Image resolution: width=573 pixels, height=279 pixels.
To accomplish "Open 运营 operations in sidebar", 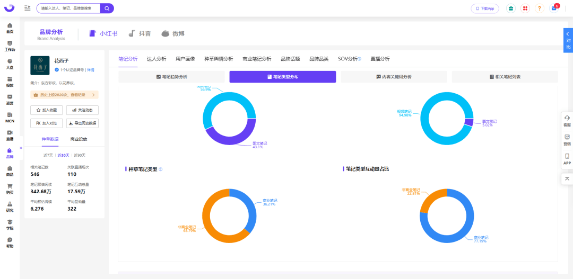I will click(10, 100).
